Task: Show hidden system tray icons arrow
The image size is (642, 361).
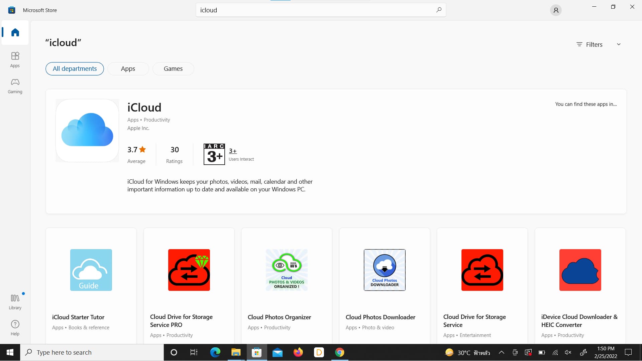Action: (502, 352)
